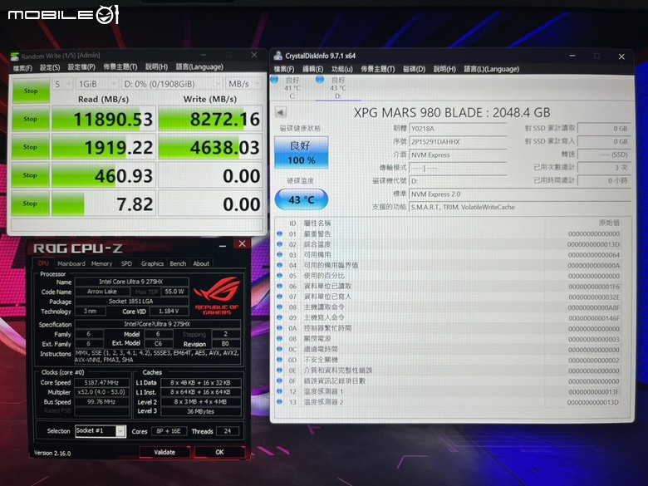Click serial number field 2P15291DAHHX
648x486 pixels.
click(458, 142)
